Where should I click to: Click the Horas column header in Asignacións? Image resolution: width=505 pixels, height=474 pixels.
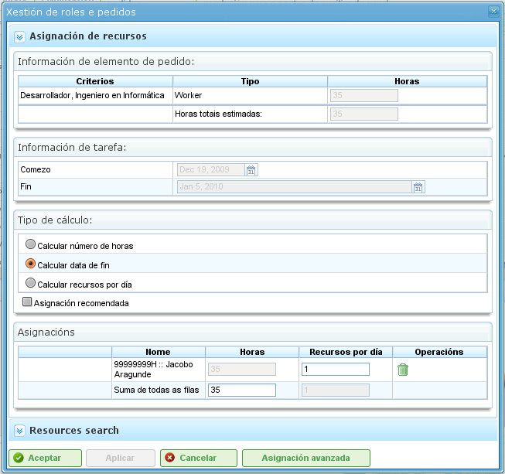252,352
